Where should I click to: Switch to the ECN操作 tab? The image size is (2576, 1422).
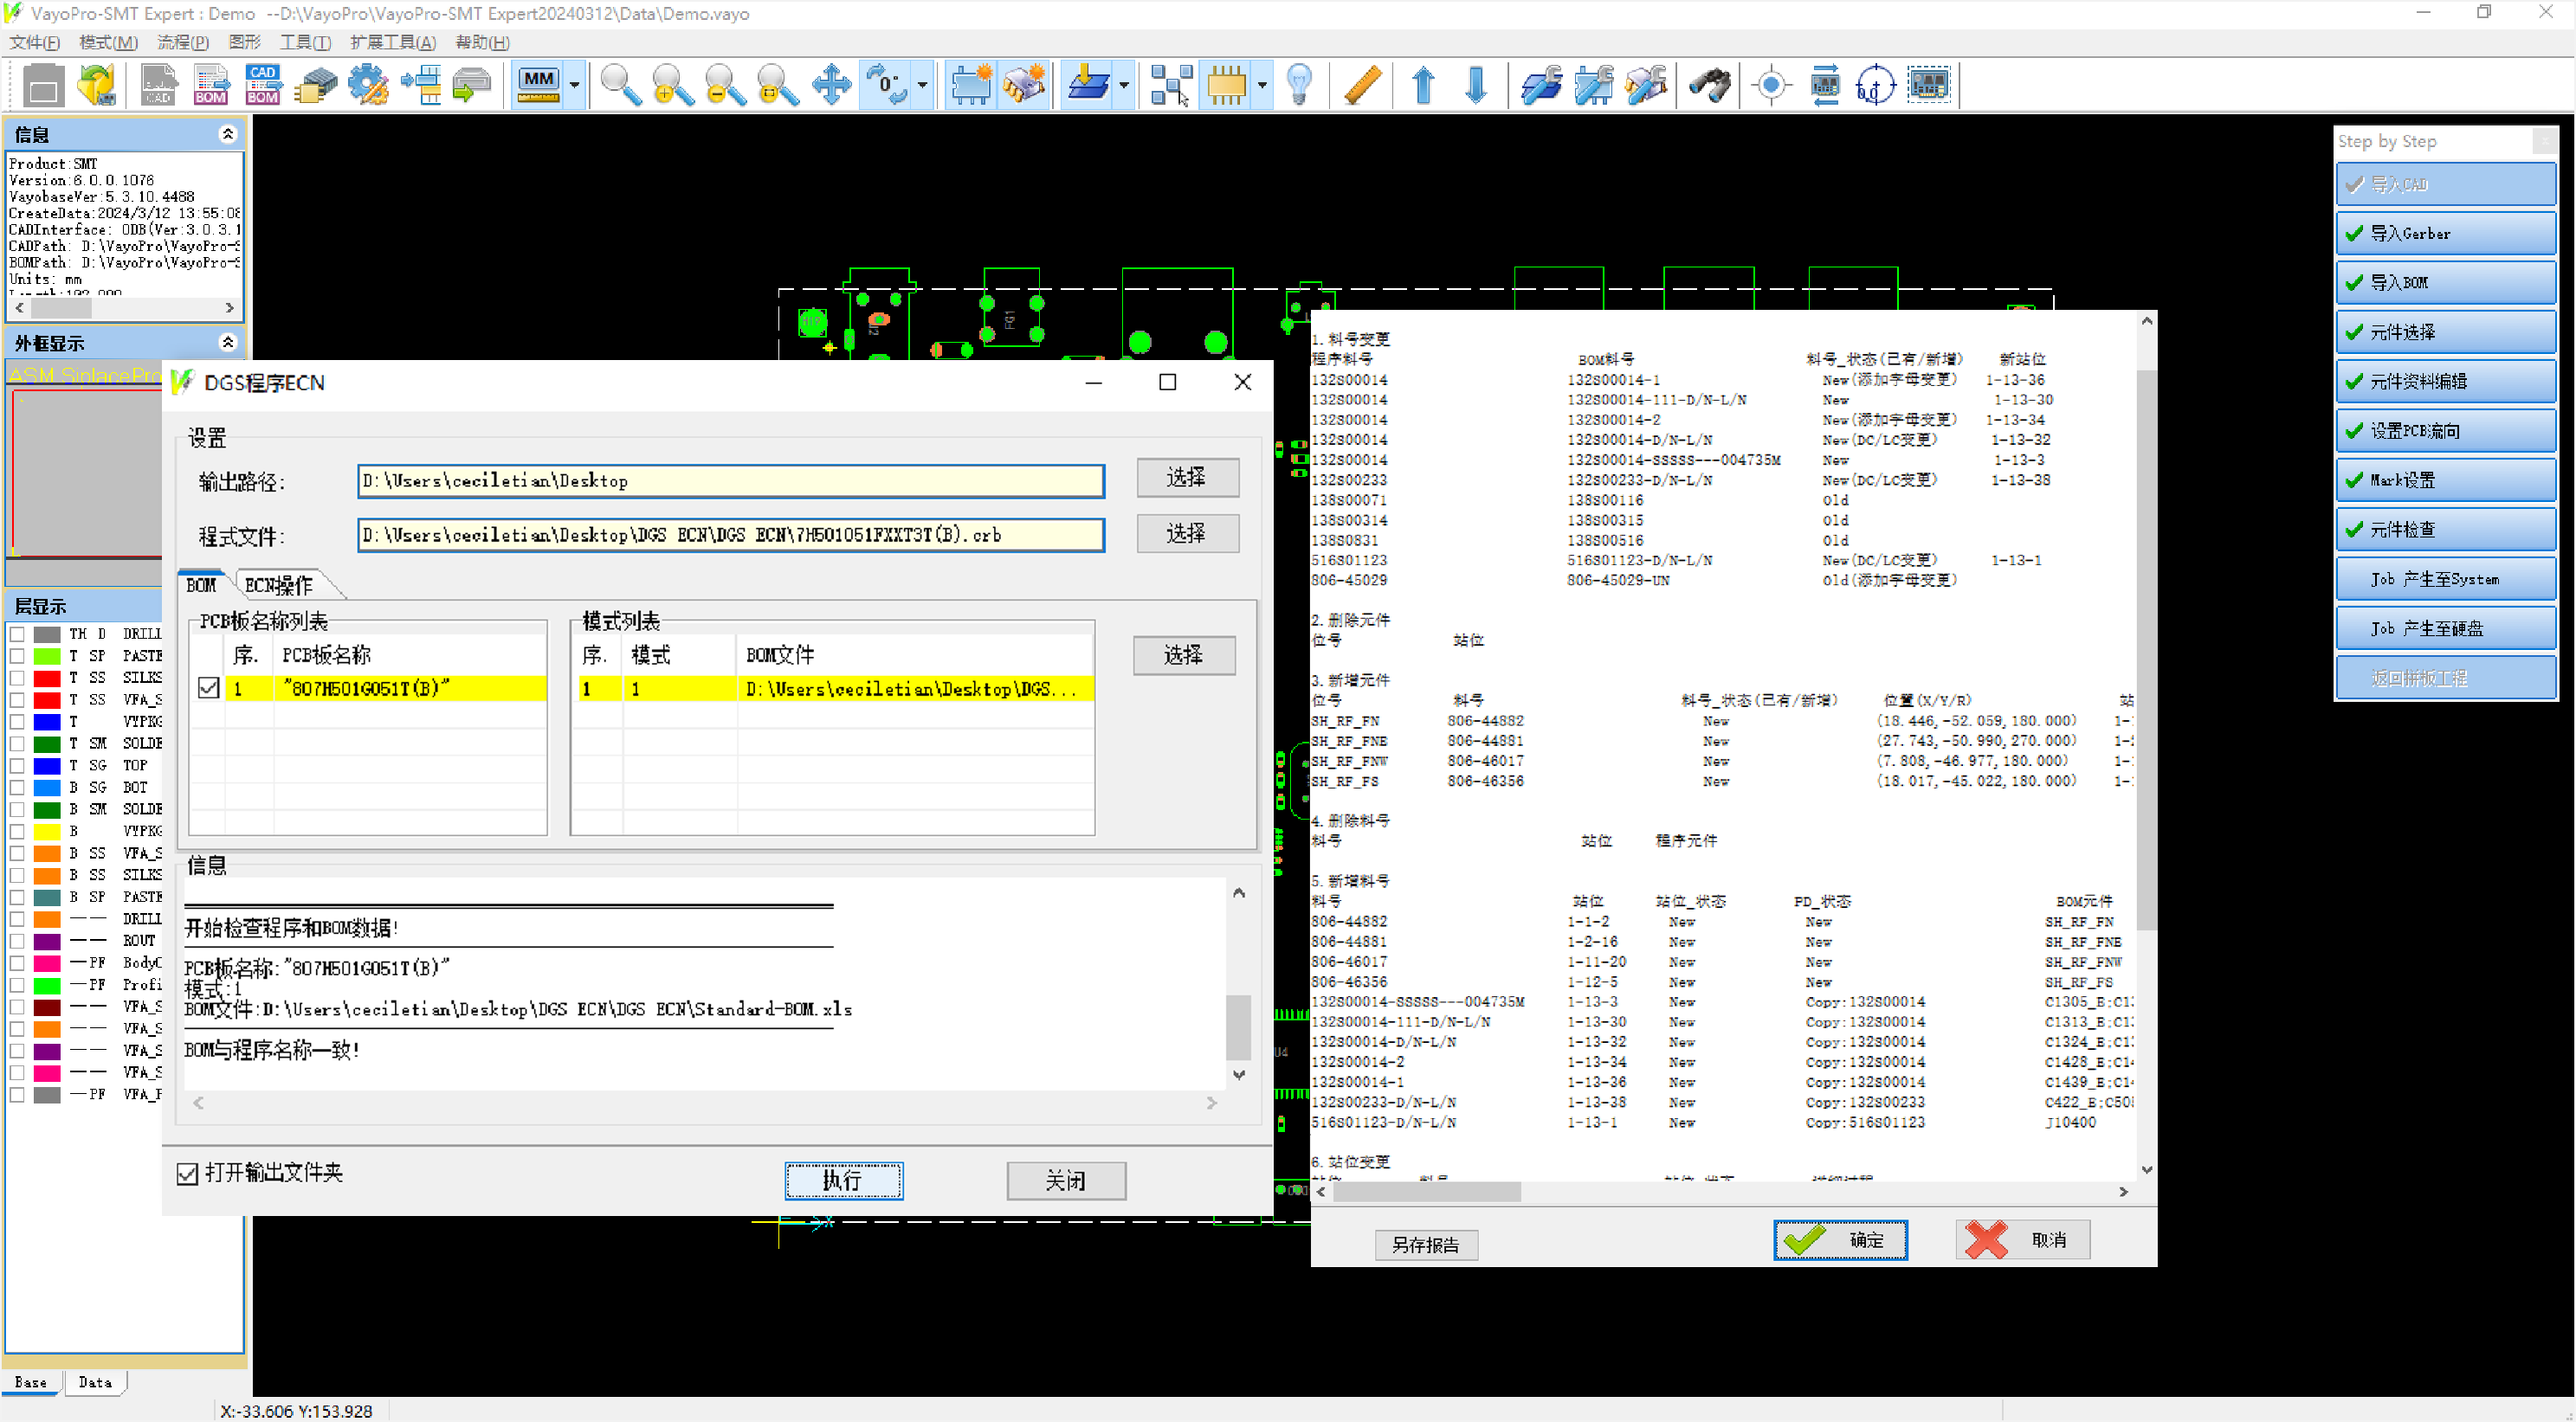click(279, 586)
